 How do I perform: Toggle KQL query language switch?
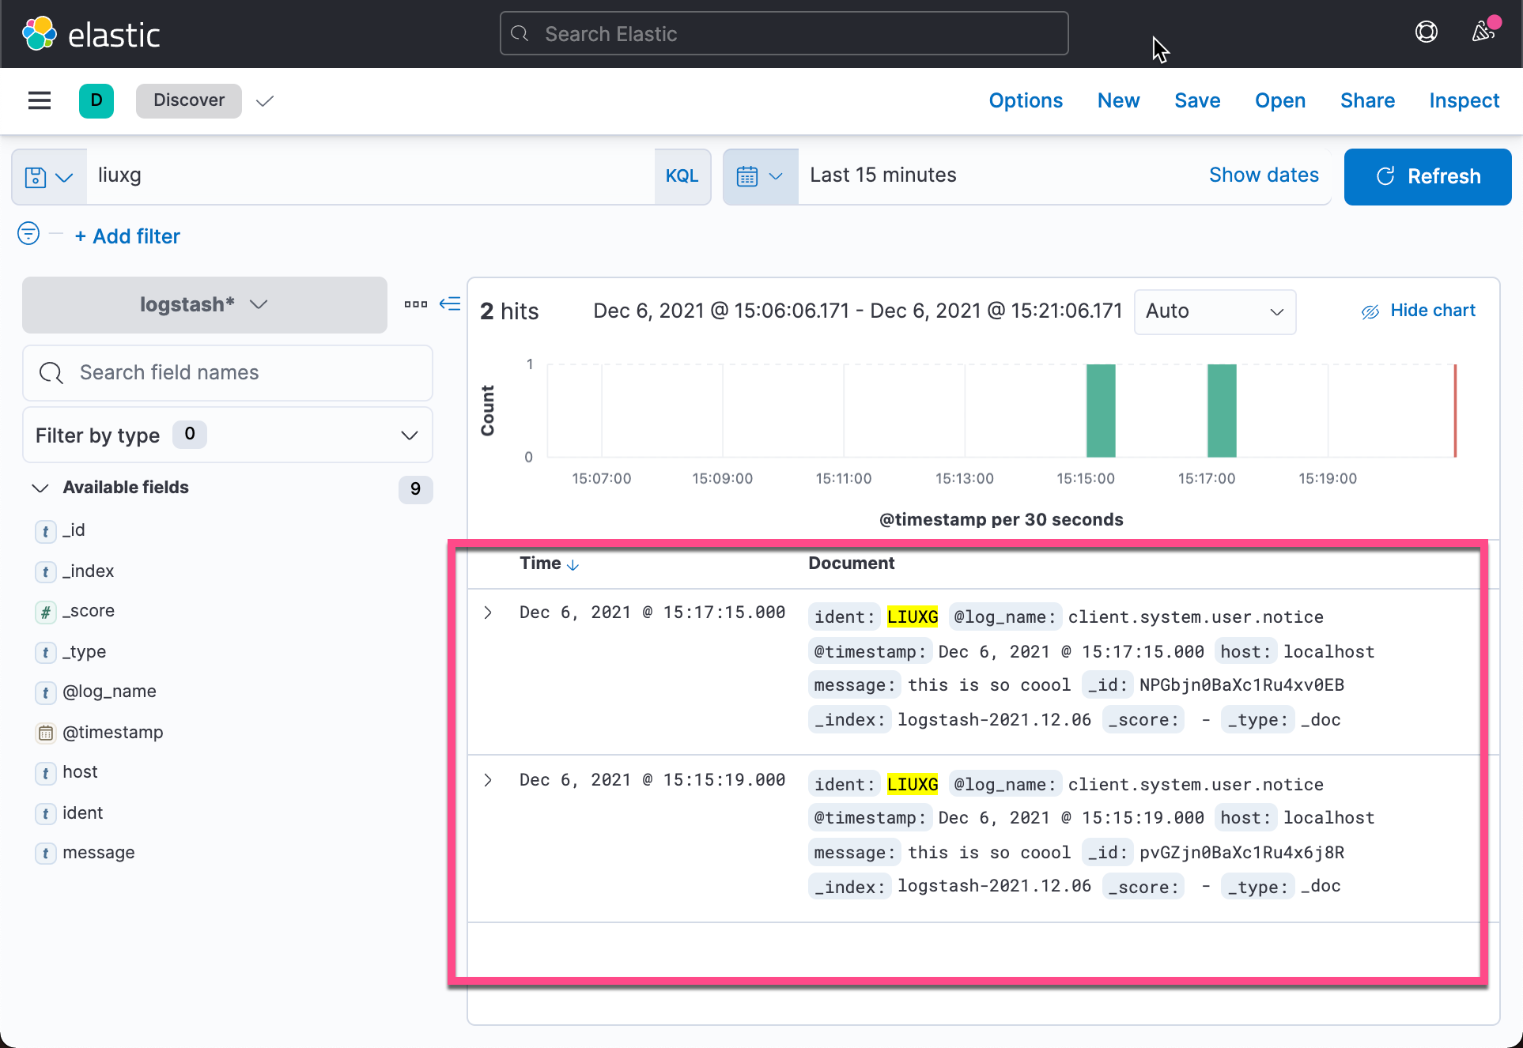click(682, 176)
